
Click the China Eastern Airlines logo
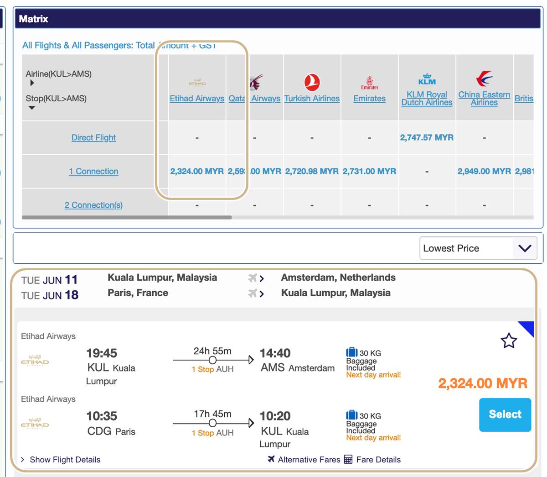click(484, 79)
